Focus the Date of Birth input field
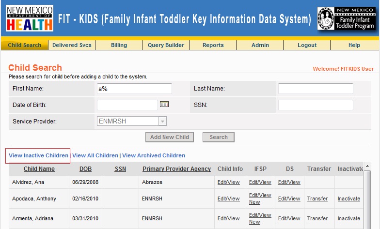Viewport: 380px width, 229px height. [127, 105]
